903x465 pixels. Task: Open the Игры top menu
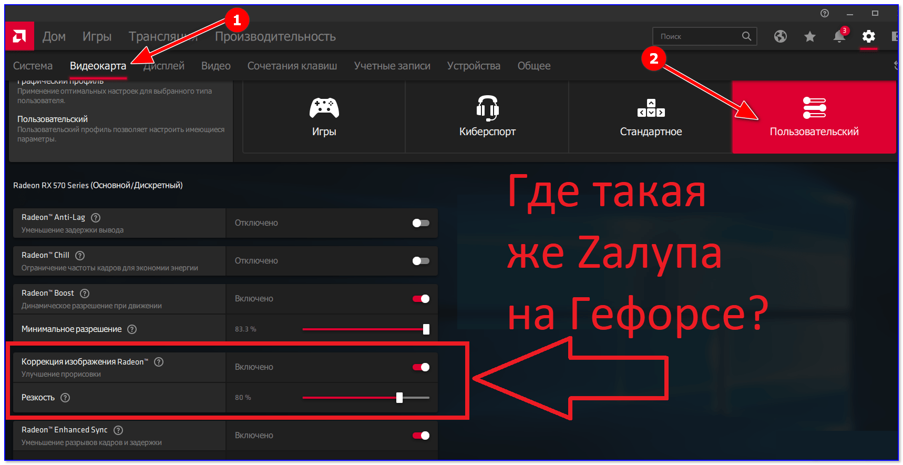pos(97,36)
